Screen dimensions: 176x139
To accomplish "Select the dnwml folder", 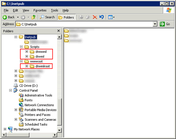I will click(x=40, y=57).
